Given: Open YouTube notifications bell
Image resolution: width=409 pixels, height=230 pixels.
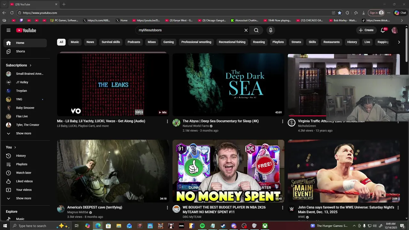Looking at the screenshot, I should 383,30.
